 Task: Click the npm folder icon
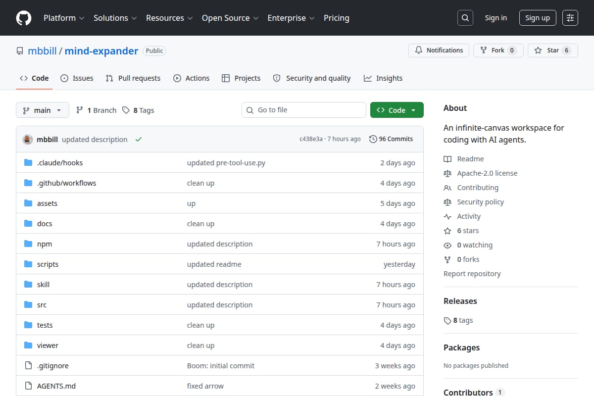[28, 244]
